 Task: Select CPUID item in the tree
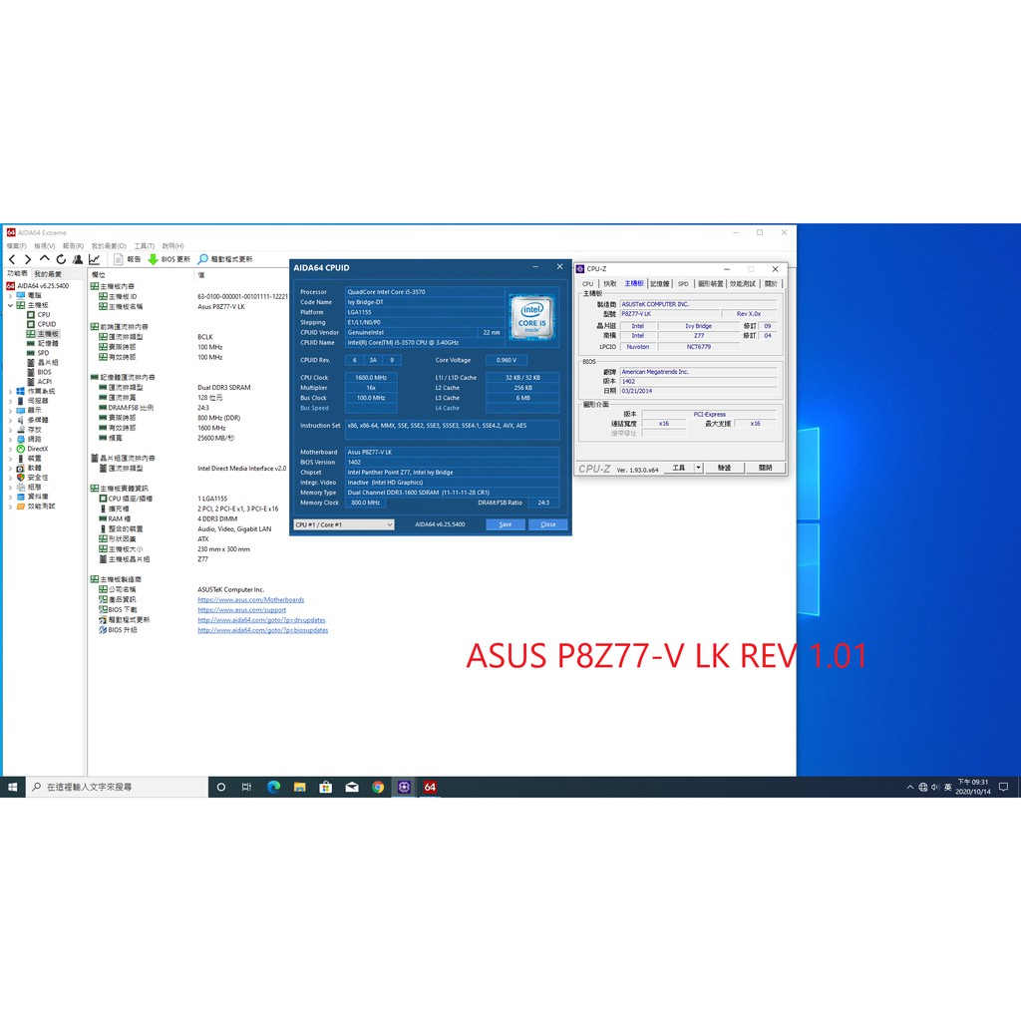47,324
